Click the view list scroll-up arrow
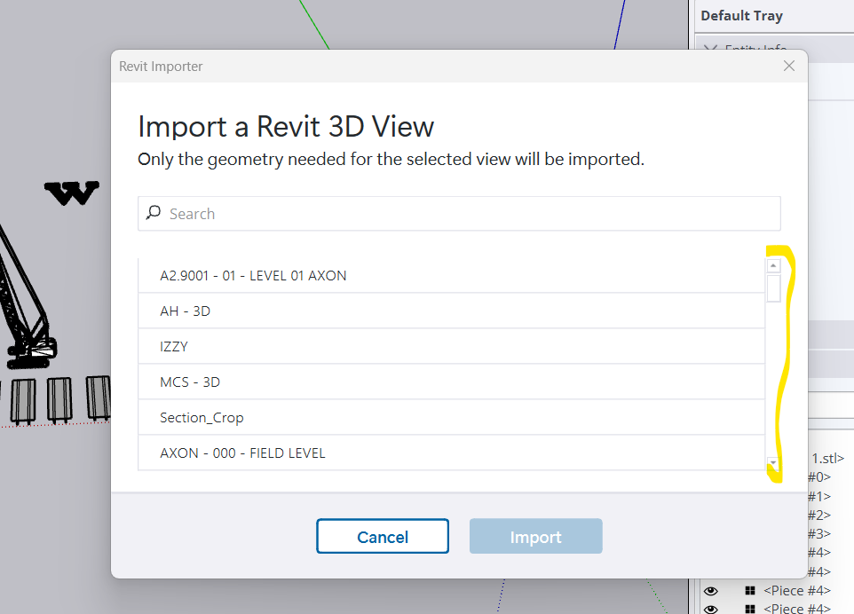Viewport: 854px width, 614px height. coord(773,265)
